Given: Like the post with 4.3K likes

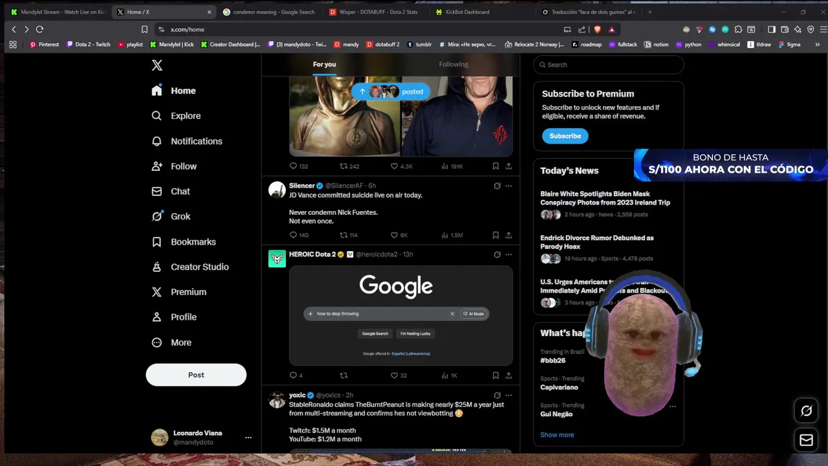Looking at the screenshot, I should [401, 166].
